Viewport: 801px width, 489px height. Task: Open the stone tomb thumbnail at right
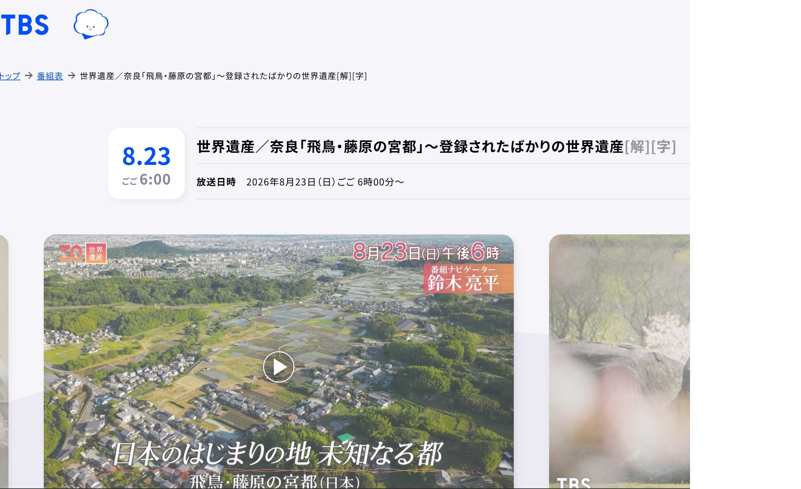click(620, 361)
